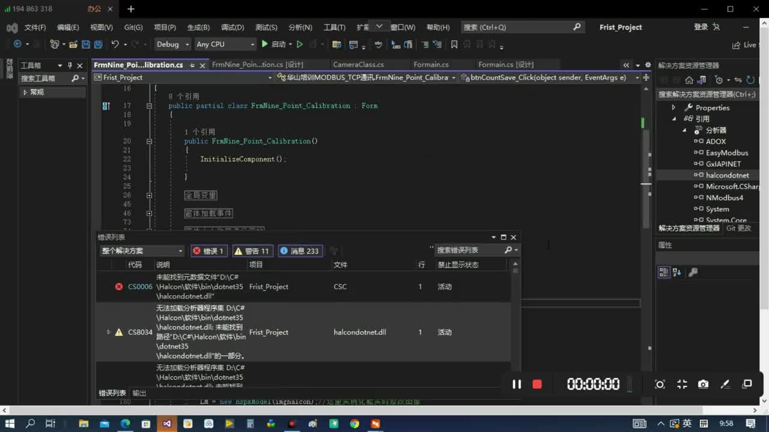Click the navigate backward arrow icon
The width and height of the screenshot is (769, 432).
(17, 44)
